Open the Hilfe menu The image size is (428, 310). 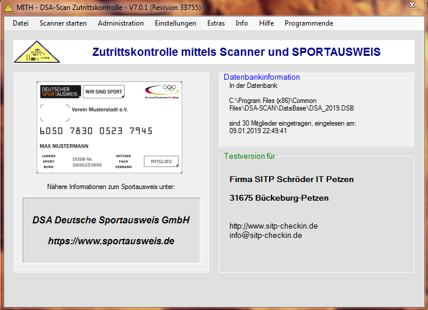267,23
